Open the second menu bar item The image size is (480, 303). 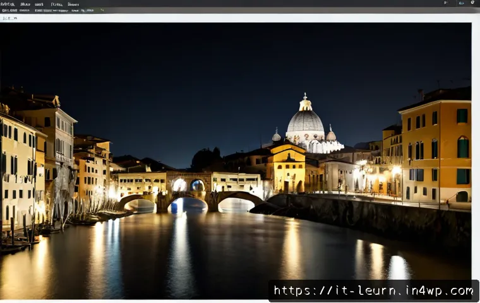25,4
